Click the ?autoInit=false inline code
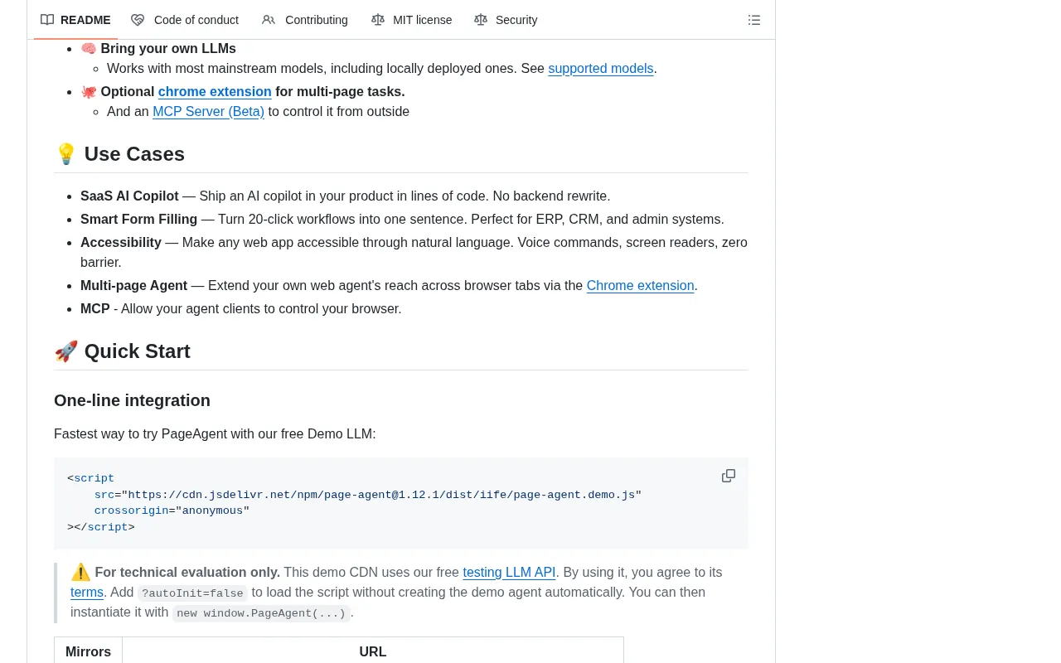Viewport: 1061px width, 663px height. coord(192,593)
